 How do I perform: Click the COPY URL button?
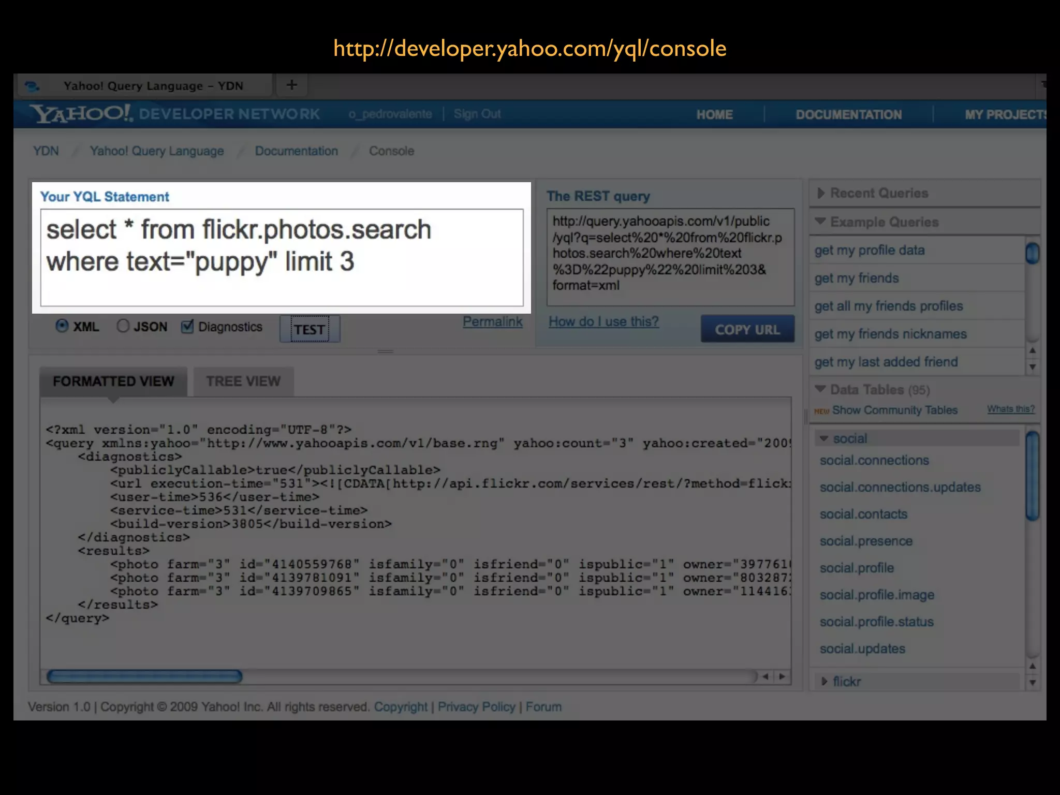747,329
